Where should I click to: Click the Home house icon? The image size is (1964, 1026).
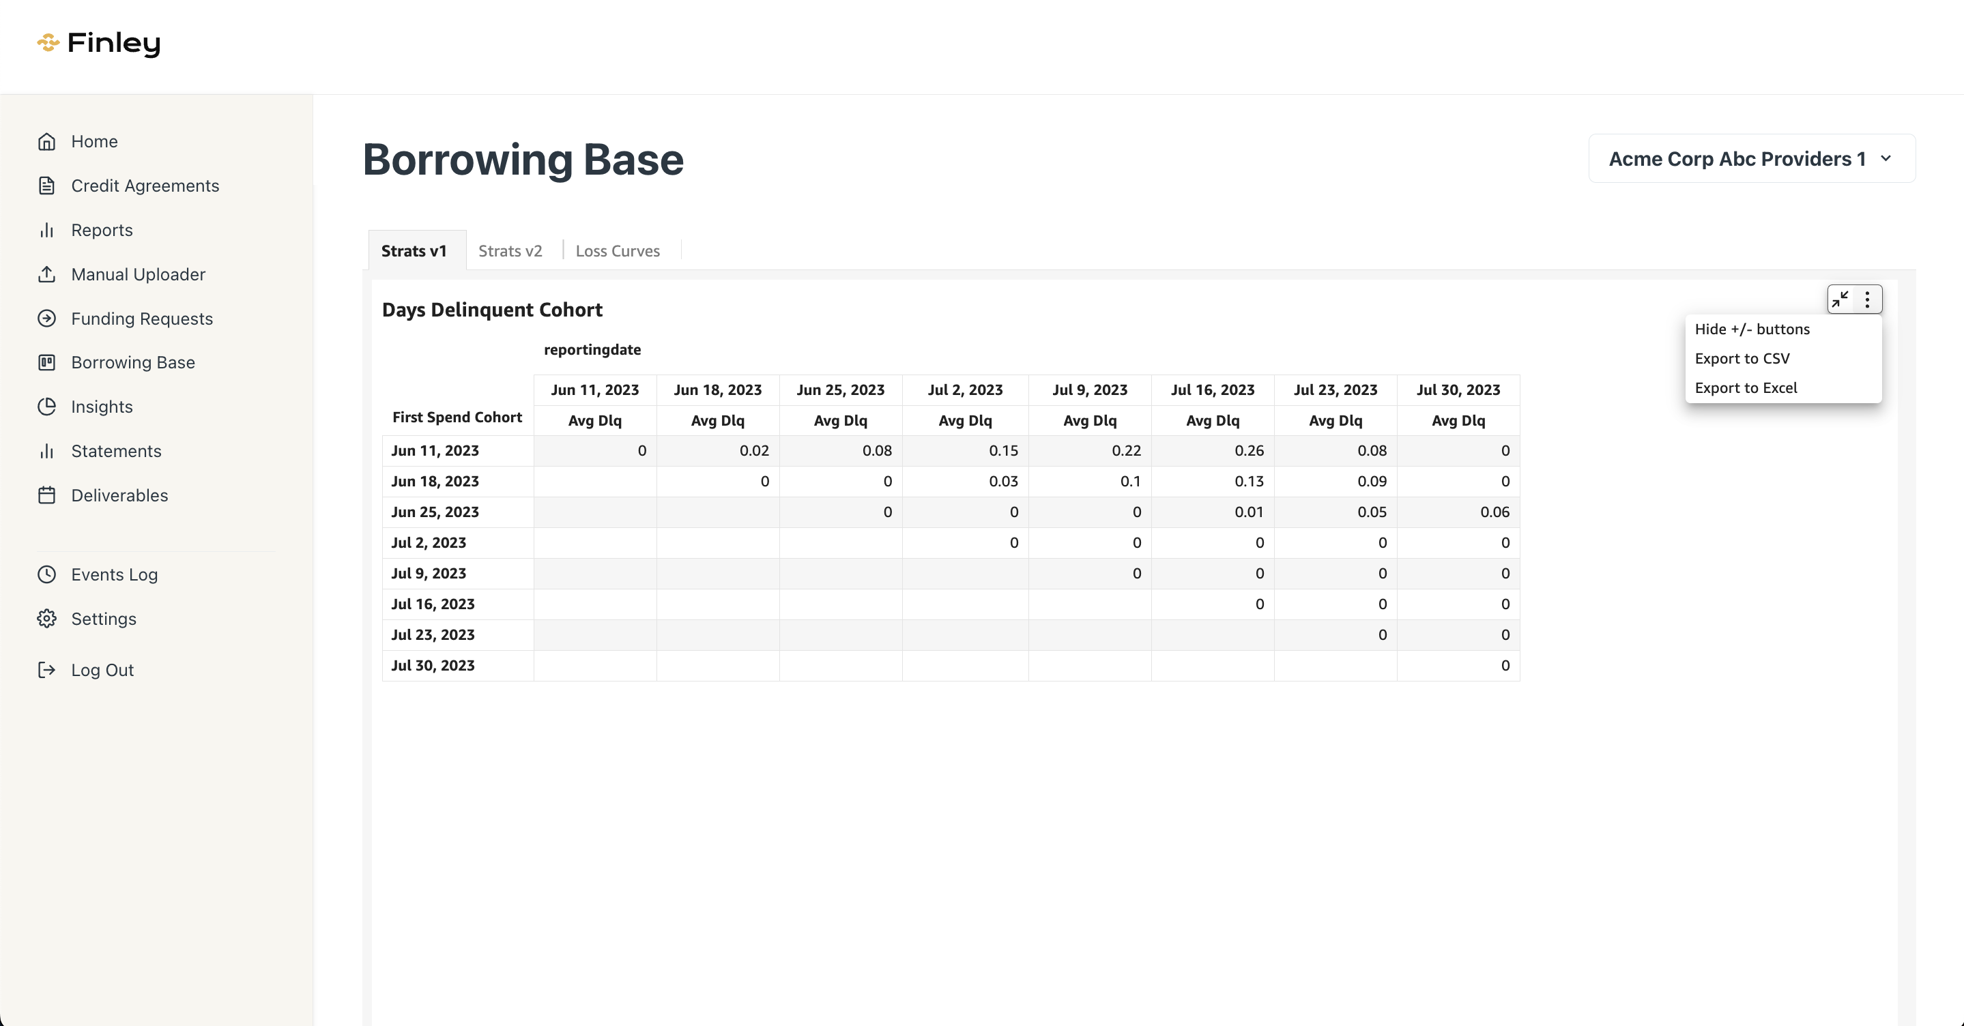46,142
